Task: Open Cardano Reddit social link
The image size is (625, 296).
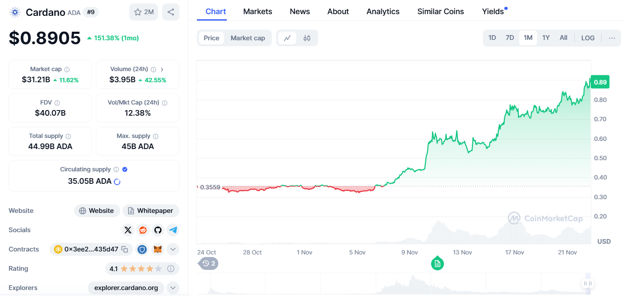Action: coord(143,230)
